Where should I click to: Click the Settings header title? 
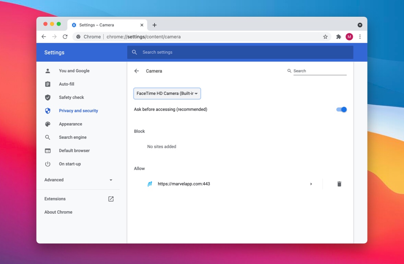pos(54,52)
